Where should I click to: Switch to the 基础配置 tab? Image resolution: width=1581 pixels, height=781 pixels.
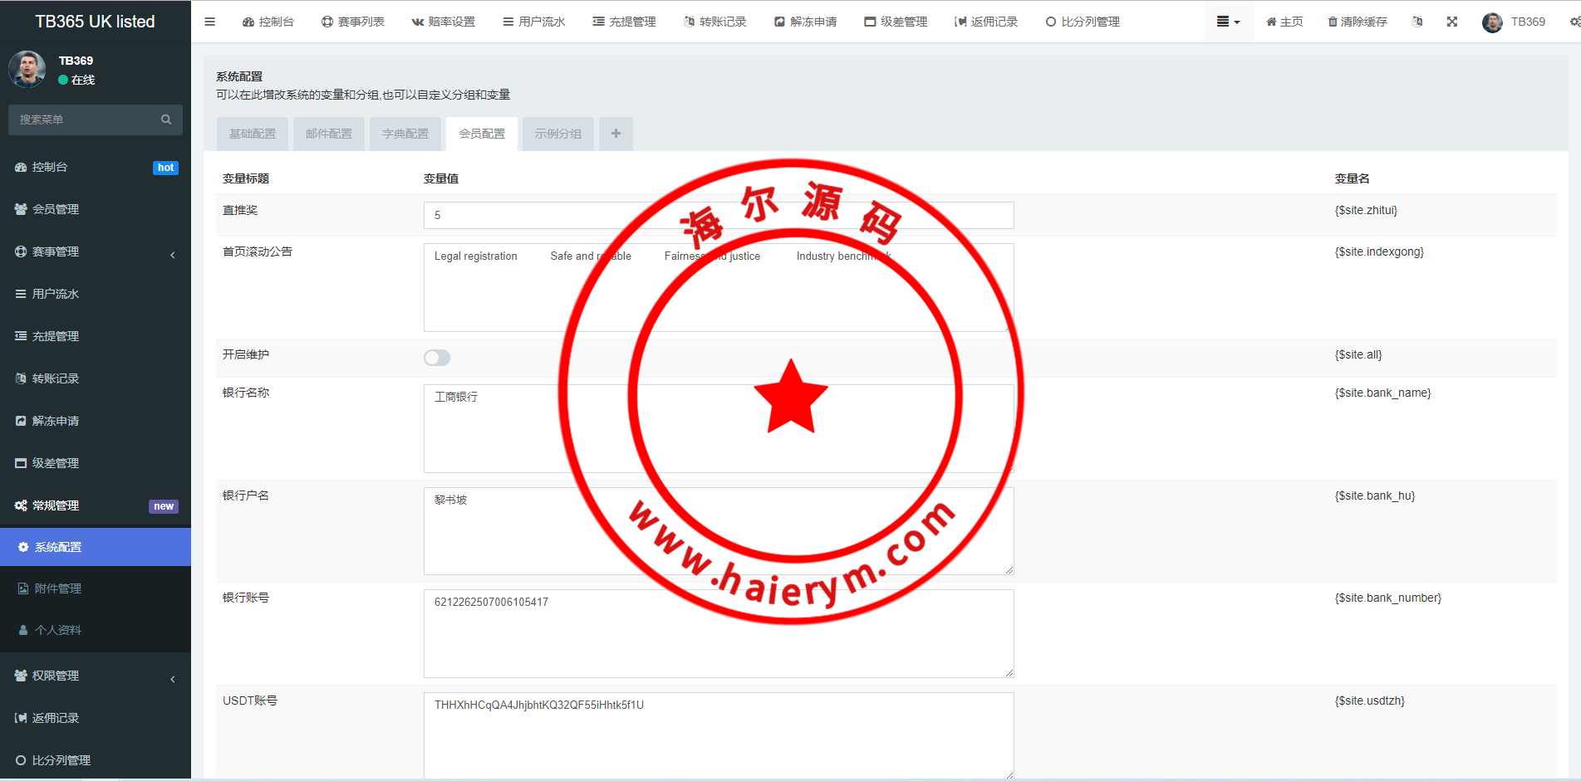coord(253,134)
